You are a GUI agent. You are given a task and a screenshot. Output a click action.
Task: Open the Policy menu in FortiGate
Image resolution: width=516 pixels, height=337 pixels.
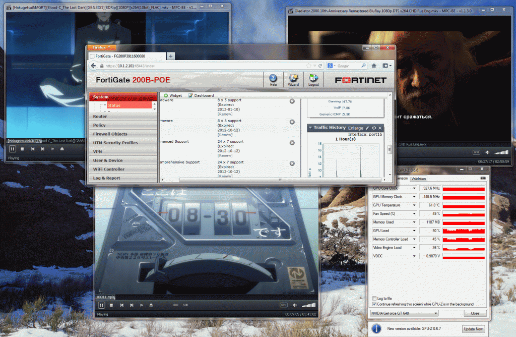pyautogui.click(x=123, y=126)
